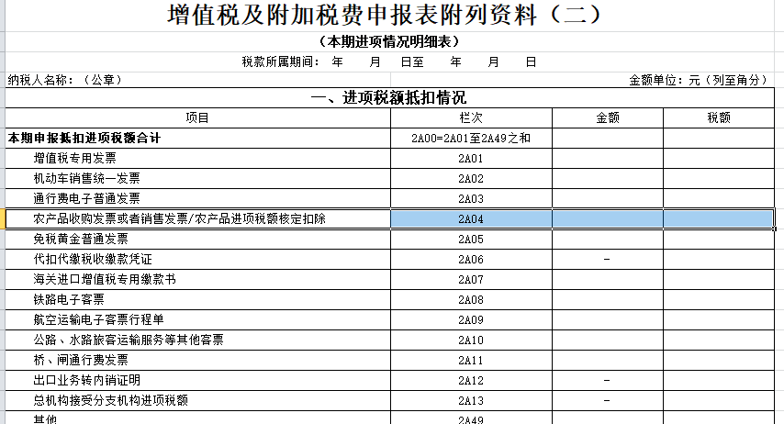Click the 税额 column header

tap(719, 118)
